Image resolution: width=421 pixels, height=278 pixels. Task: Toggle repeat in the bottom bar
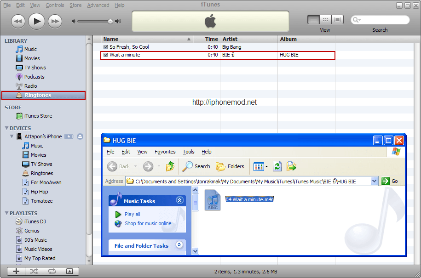(52, 271)
